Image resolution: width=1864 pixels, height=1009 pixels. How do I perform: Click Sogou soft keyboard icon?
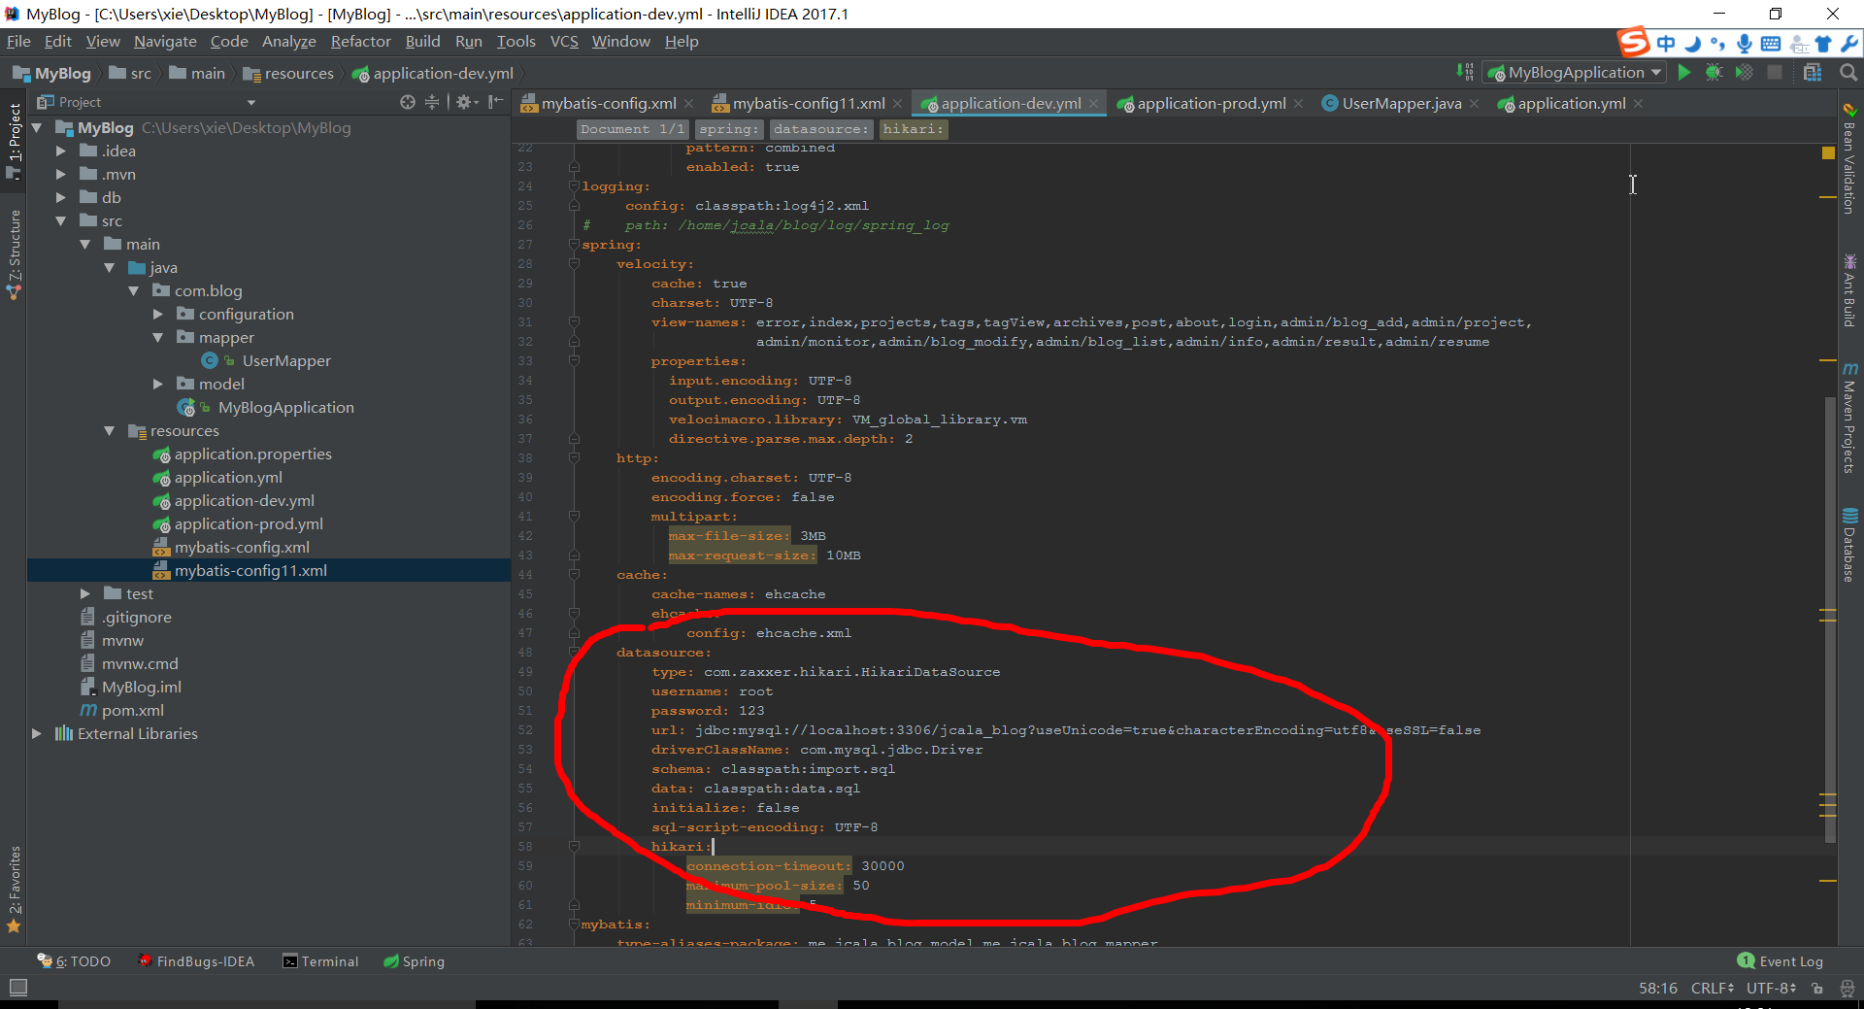[x=1771, y=44]
